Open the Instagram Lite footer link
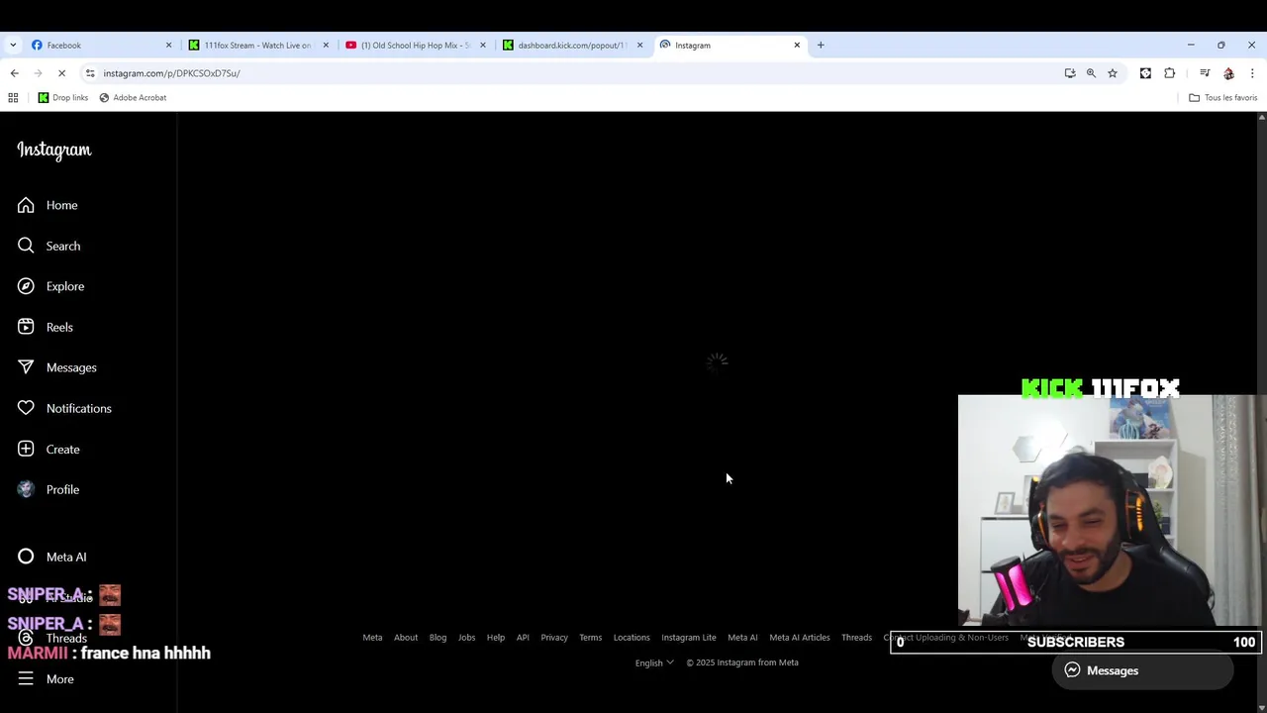This screenshot has width=1267, height=713. 689,637
